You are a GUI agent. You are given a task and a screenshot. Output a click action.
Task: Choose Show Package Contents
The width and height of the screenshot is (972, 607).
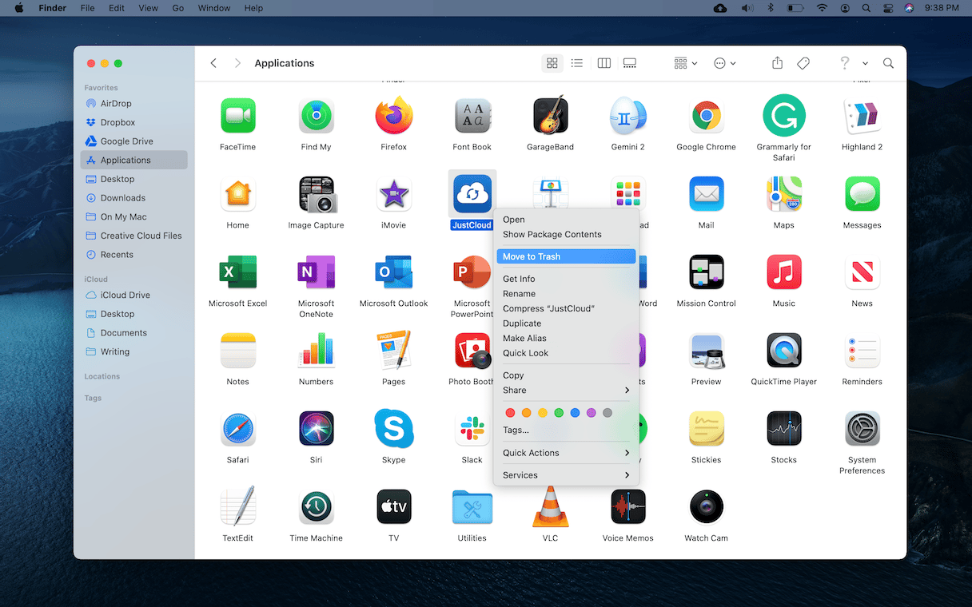pyautogui.click(x=566, y=234)
